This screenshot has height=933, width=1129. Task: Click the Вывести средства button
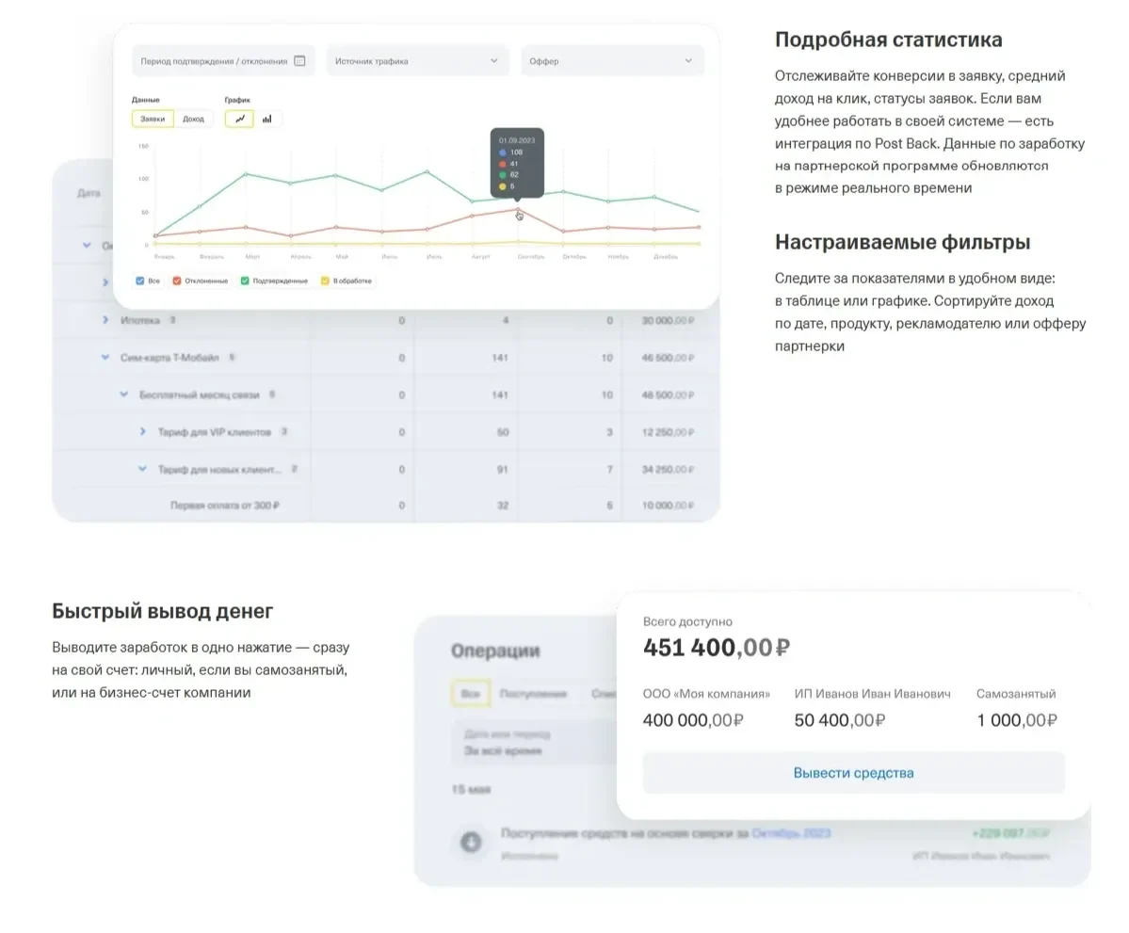click(853, 772)
